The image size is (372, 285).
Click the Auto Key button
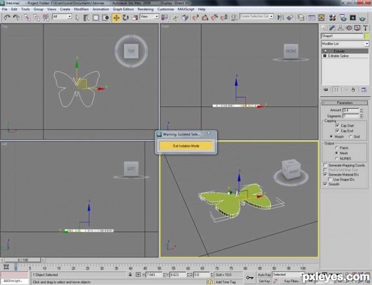click(x=264, y=274)
